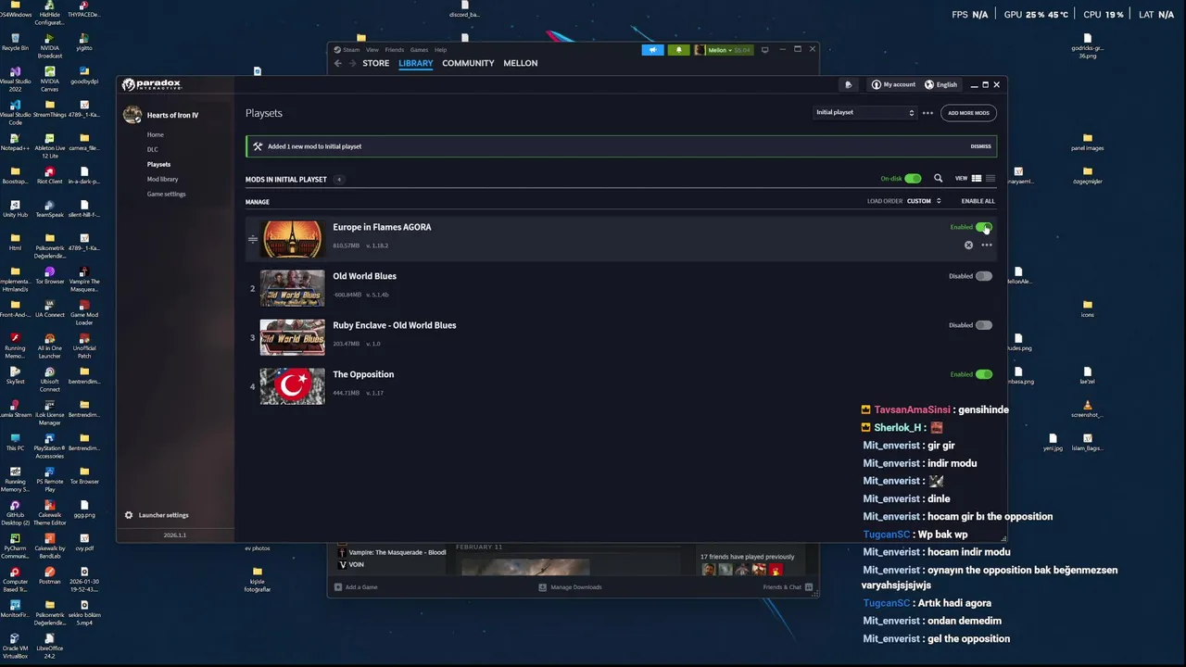Screen dimensions: 1186x667
Task: Change language from English
Action: 940,84
